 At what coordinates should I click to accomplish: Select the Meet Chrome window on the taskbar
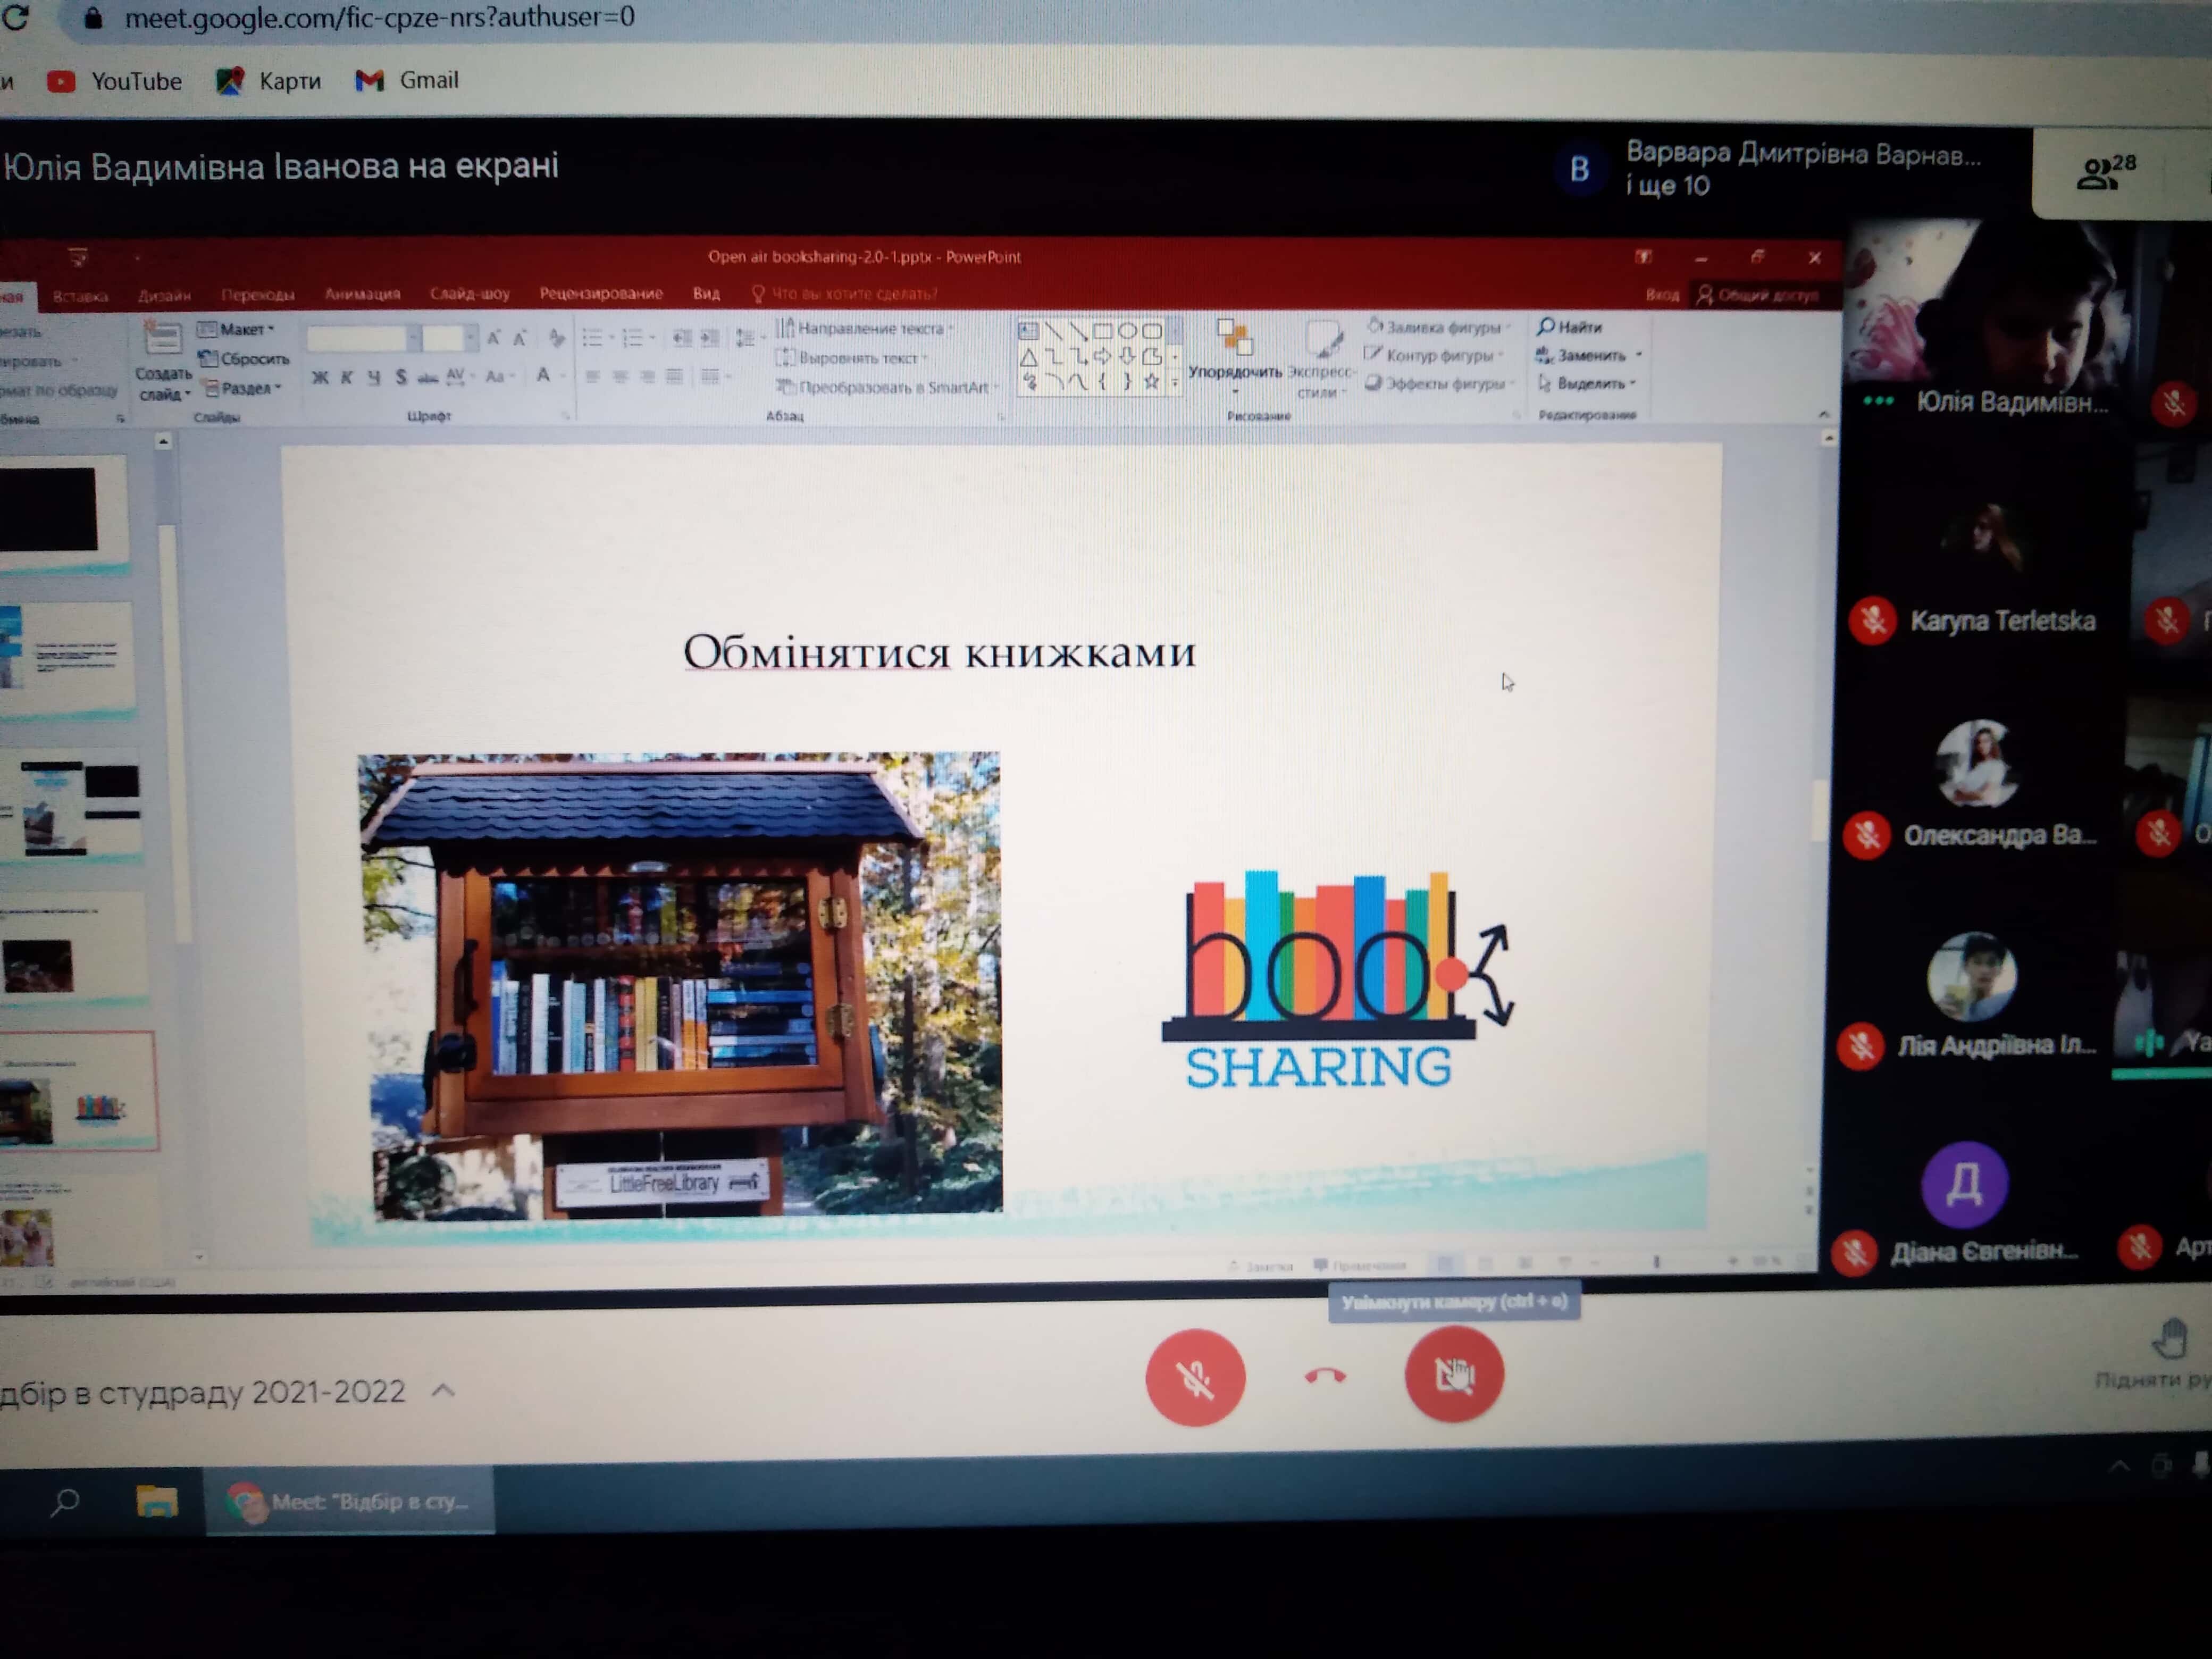pyautogui.click(x=350, y=1501)
